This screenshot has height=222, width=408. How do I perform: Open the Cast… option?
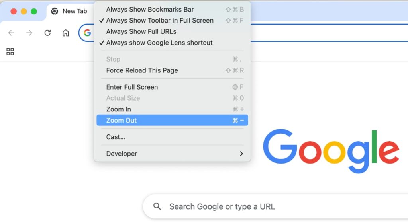[116, 137]
